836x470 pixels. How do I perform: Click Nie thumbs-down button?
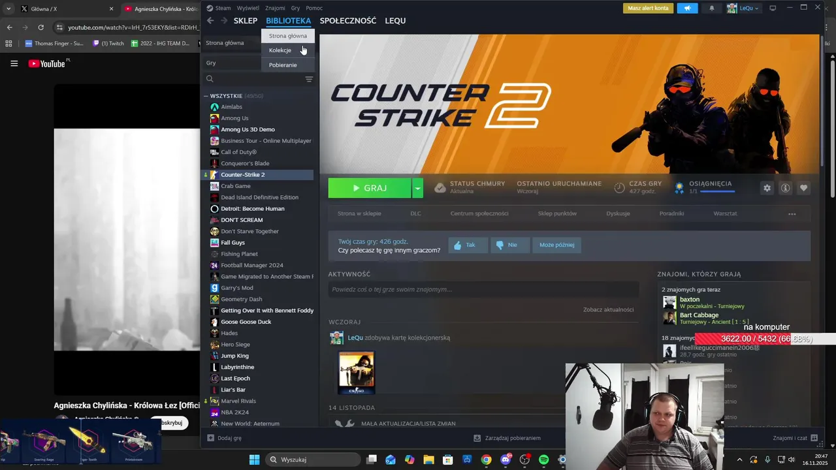509,245
